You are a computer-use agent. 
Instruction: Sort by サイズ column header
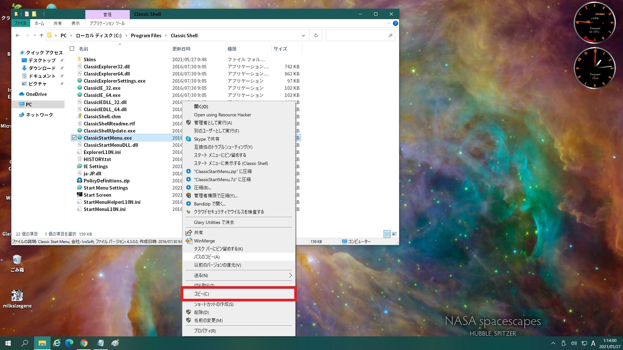click(287, 49)
